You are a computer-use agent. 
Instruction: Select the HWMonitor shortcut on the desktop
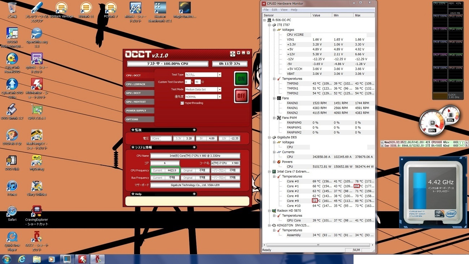(37, 88)
